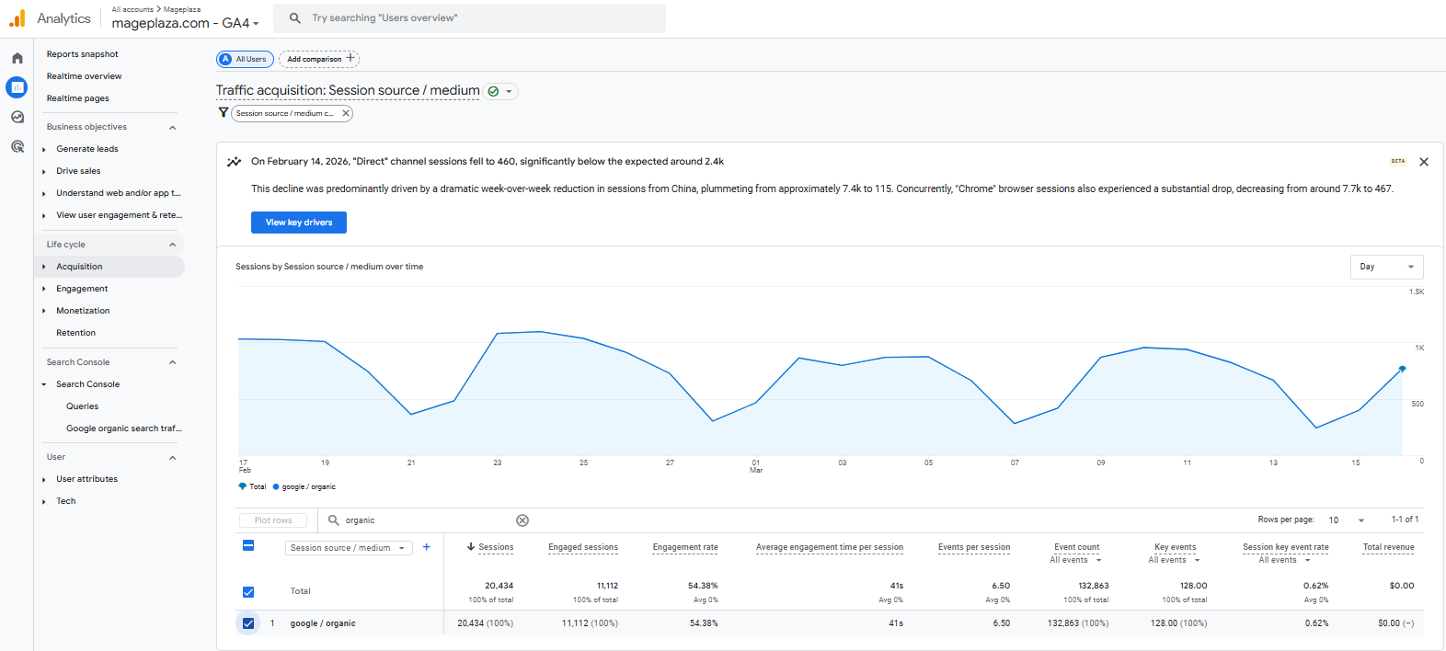Open the Rows per page dropdown
The image size is (1446, 651).
(1346, 520)
